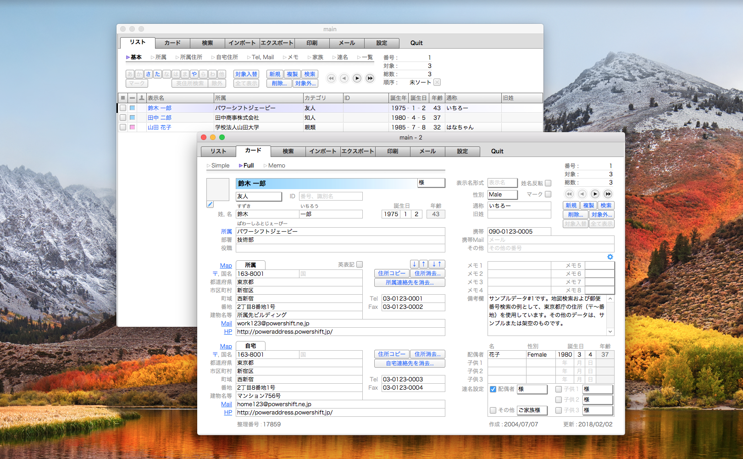743x459 pixels.
Task: Check the 山田 花子 row checkbox
Action: [123, 128]
